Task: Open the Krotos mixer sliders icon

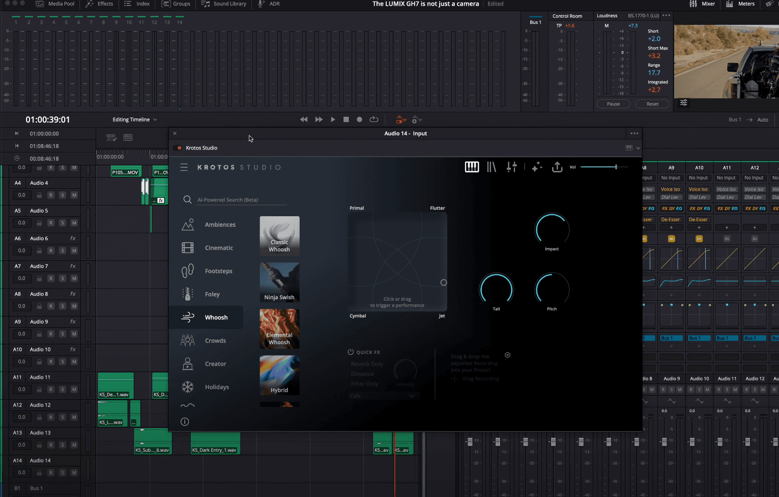Action: click(512, 167)
